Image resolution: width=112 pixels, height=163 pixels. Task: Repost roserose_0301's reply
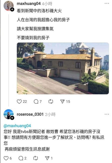[x=36, y=158]
